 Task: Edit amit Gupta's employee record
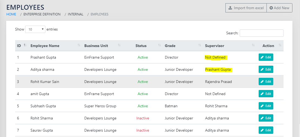tap(266, 94)
